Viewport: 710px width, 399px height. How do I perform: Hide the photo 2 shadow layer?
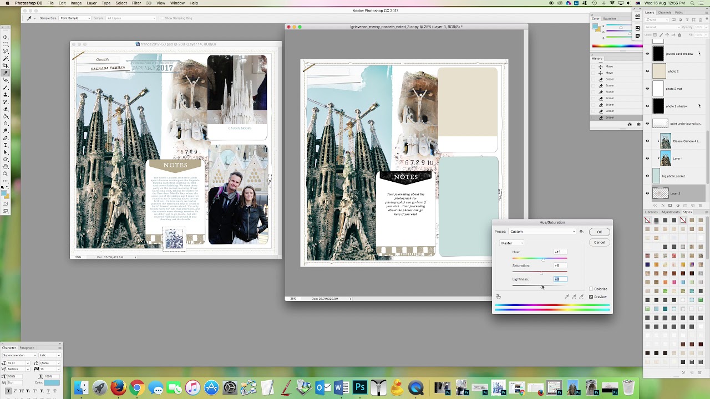point(647,106)
